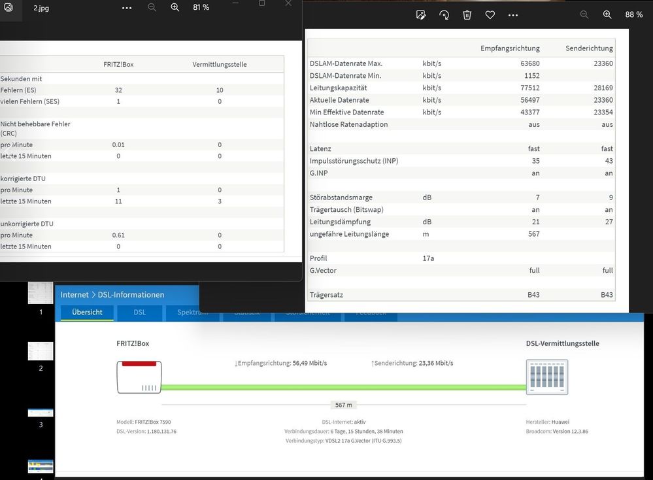
Task: Zoom in on the right viewer at 88 %
Action: pos(607,14)
